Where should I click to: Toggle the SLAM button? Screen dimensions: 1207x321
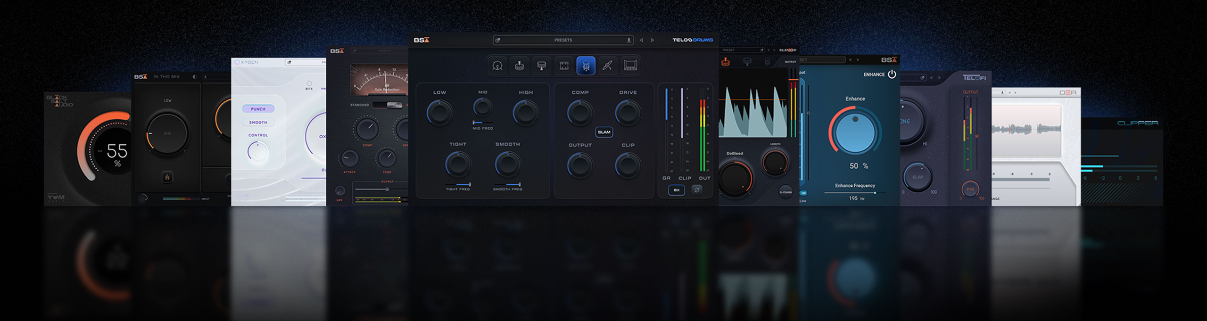coord(604,132)
